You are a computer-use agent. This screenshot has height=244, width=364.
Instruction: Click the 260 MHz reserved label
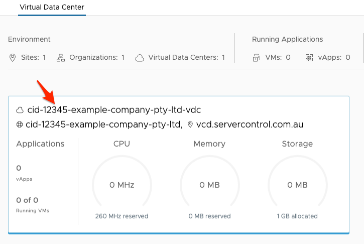click(122, 216)
